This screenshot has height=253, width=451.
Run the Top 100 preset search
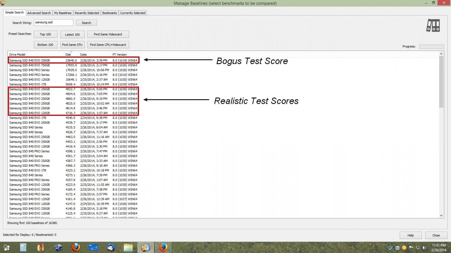45,34
